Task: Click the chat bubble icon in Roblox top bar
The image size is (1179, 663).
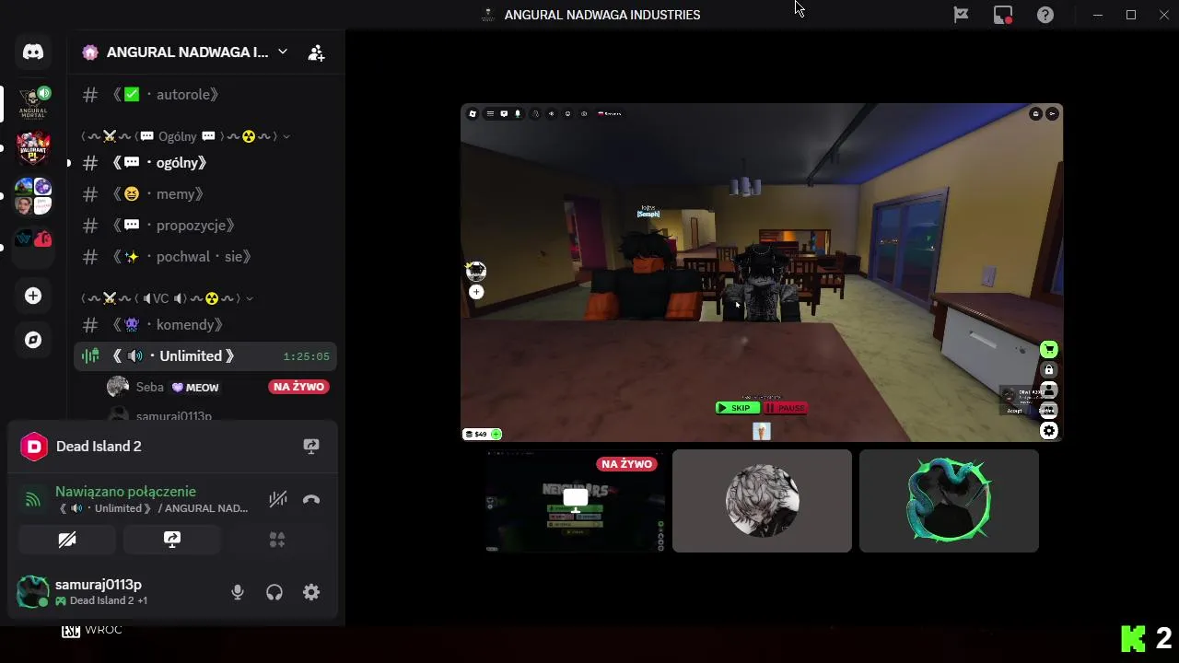Action: [x=504, y=114]
